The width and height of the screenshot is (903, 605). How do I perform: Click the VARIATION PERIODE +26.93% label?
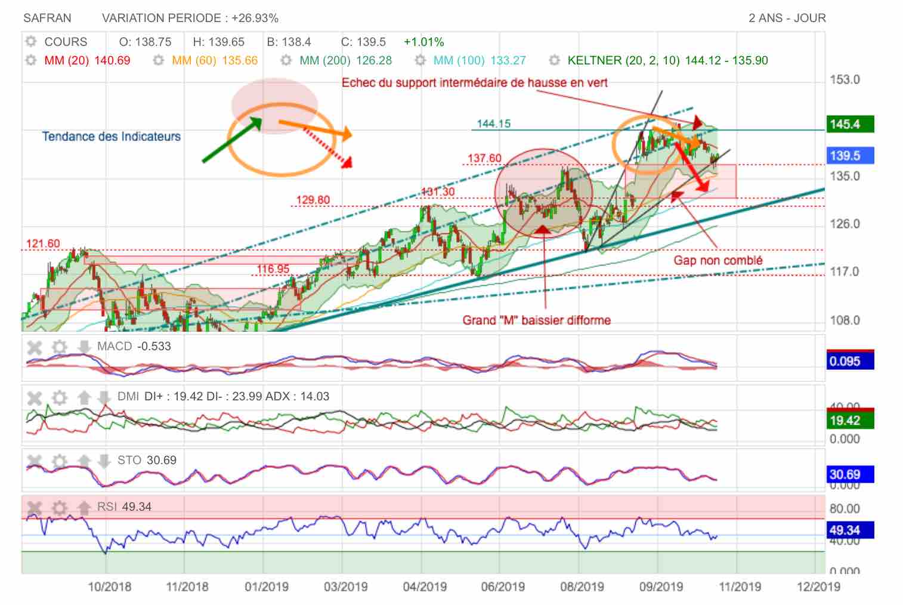(190, 18)
